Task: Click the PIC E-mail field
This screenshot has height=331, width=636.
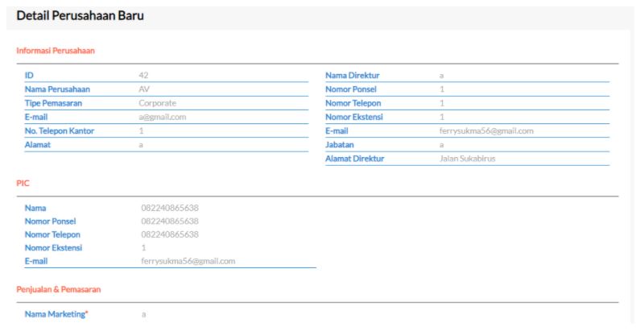Action: (x=225, y=261)
